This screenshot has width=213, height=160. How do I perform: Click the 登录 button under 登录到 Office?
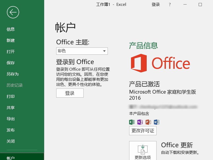tap(70, 93)
